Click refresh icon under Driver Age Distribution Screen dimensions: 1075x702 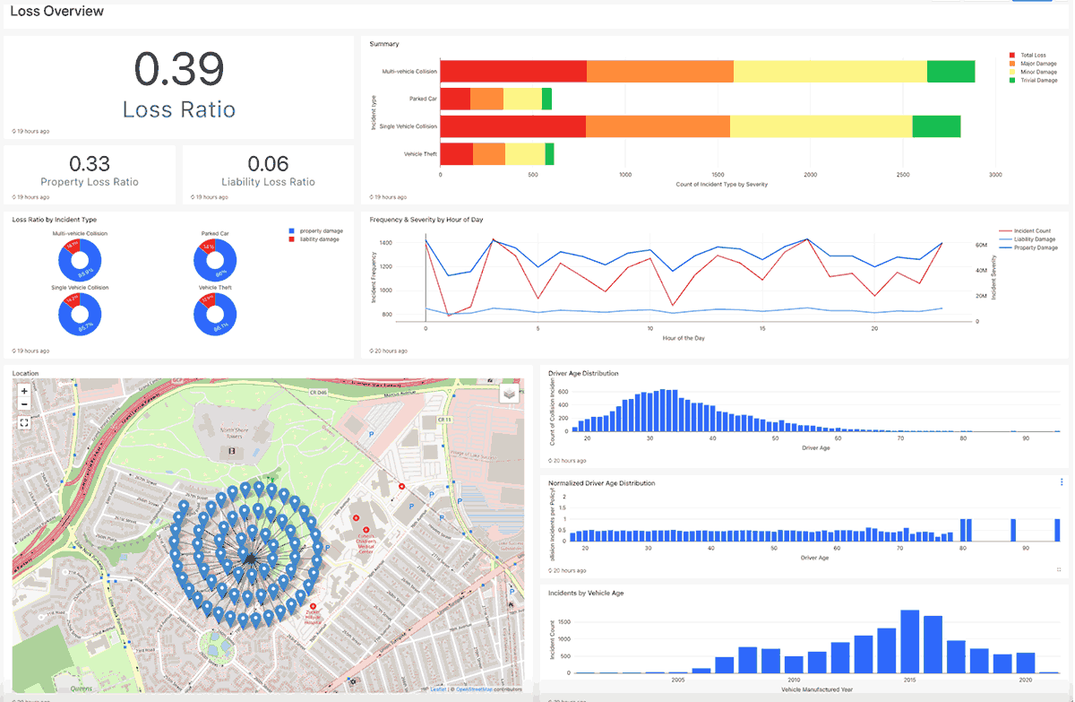pos(551,460)
